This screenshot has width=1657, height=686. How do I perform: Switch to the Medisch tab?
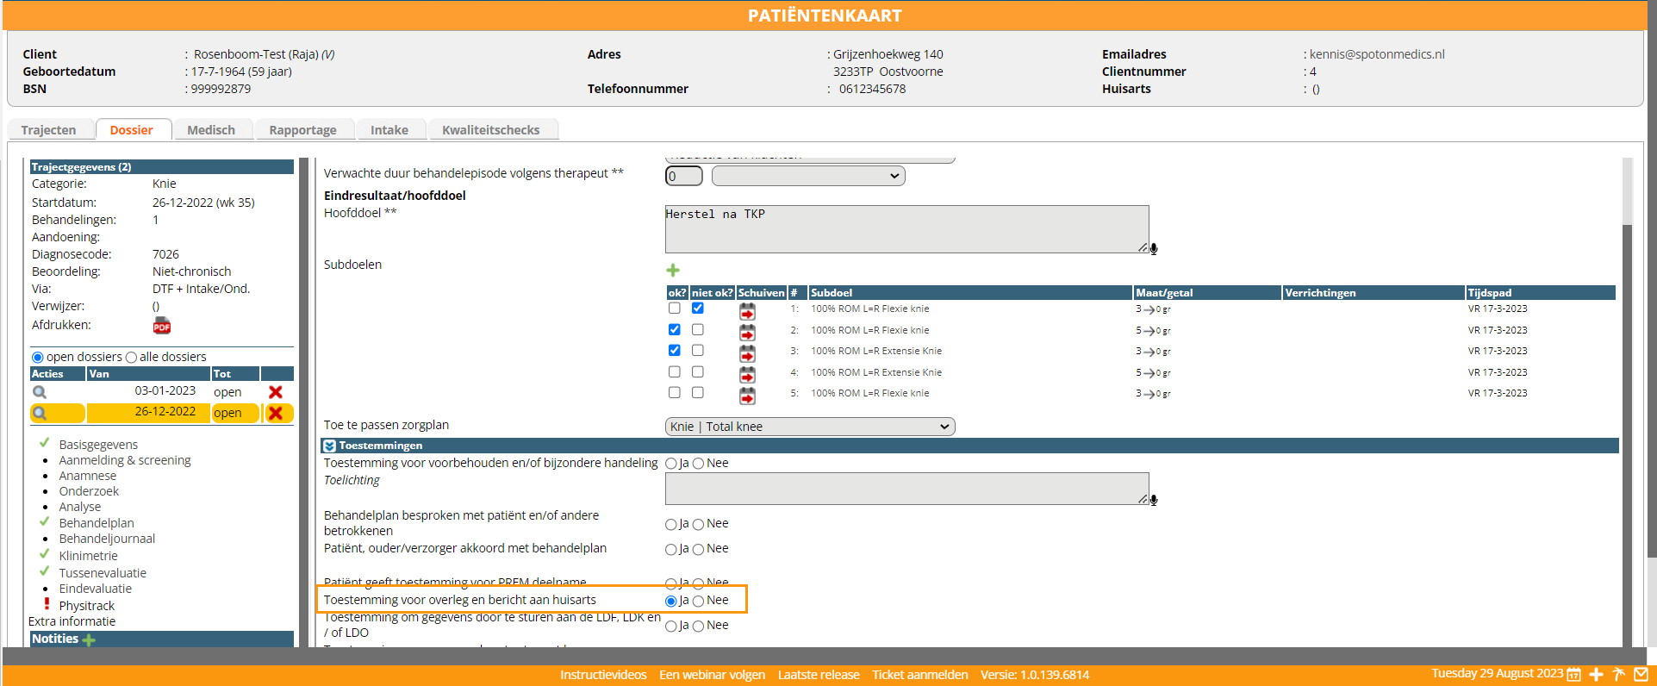[x=211, y=130]
